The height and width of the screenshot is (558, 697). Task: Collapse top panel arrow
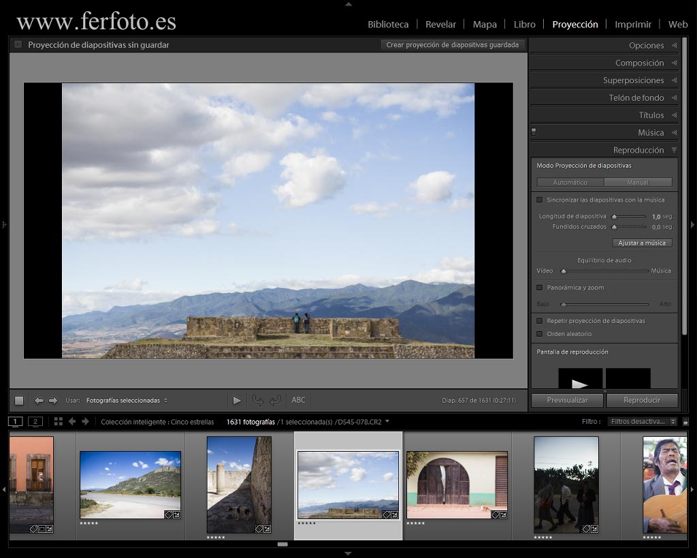[348, 4]
